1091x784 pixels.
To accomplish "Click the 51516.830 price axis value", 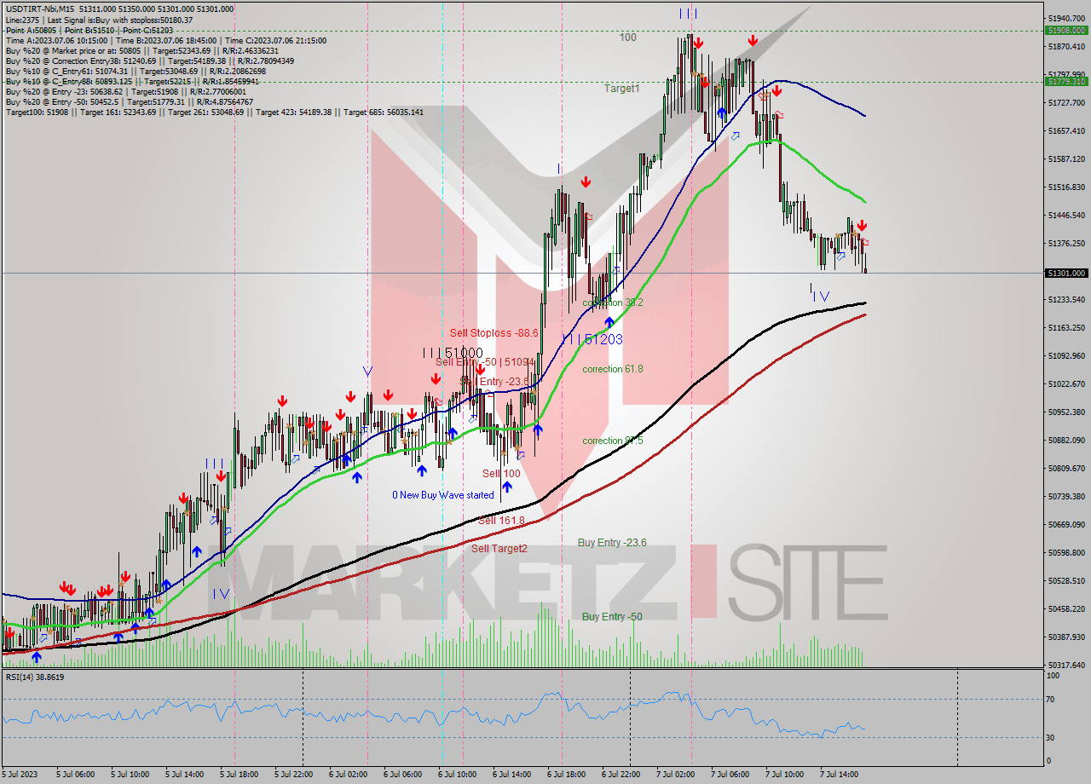I will (x=1068, y=187).
